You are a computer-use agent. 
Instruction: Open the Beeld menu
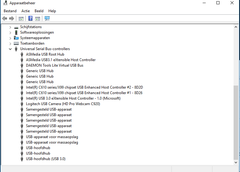[x=39, y=11]
